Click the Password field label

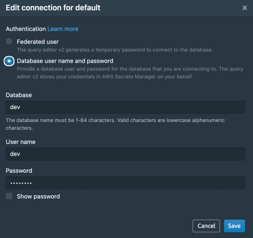[x=19, y=171]
